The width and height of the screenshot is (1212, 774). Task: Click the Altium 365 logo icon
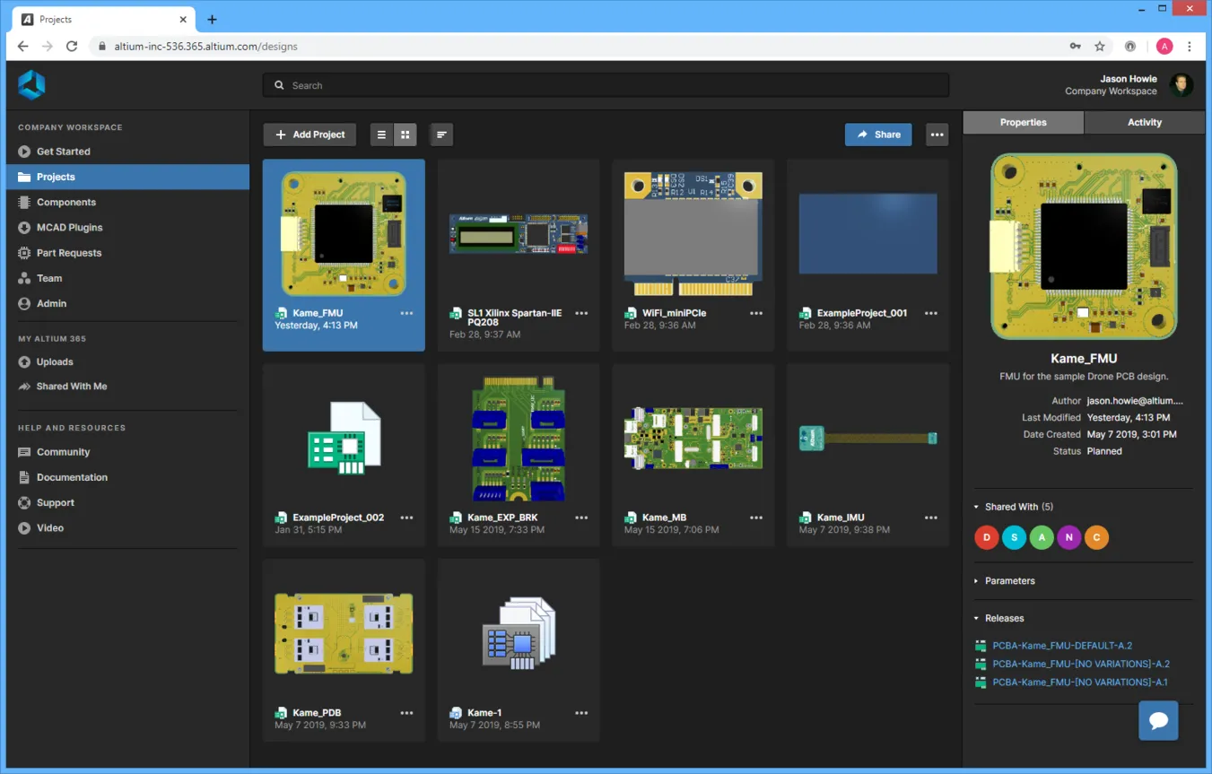coord(31,85)
